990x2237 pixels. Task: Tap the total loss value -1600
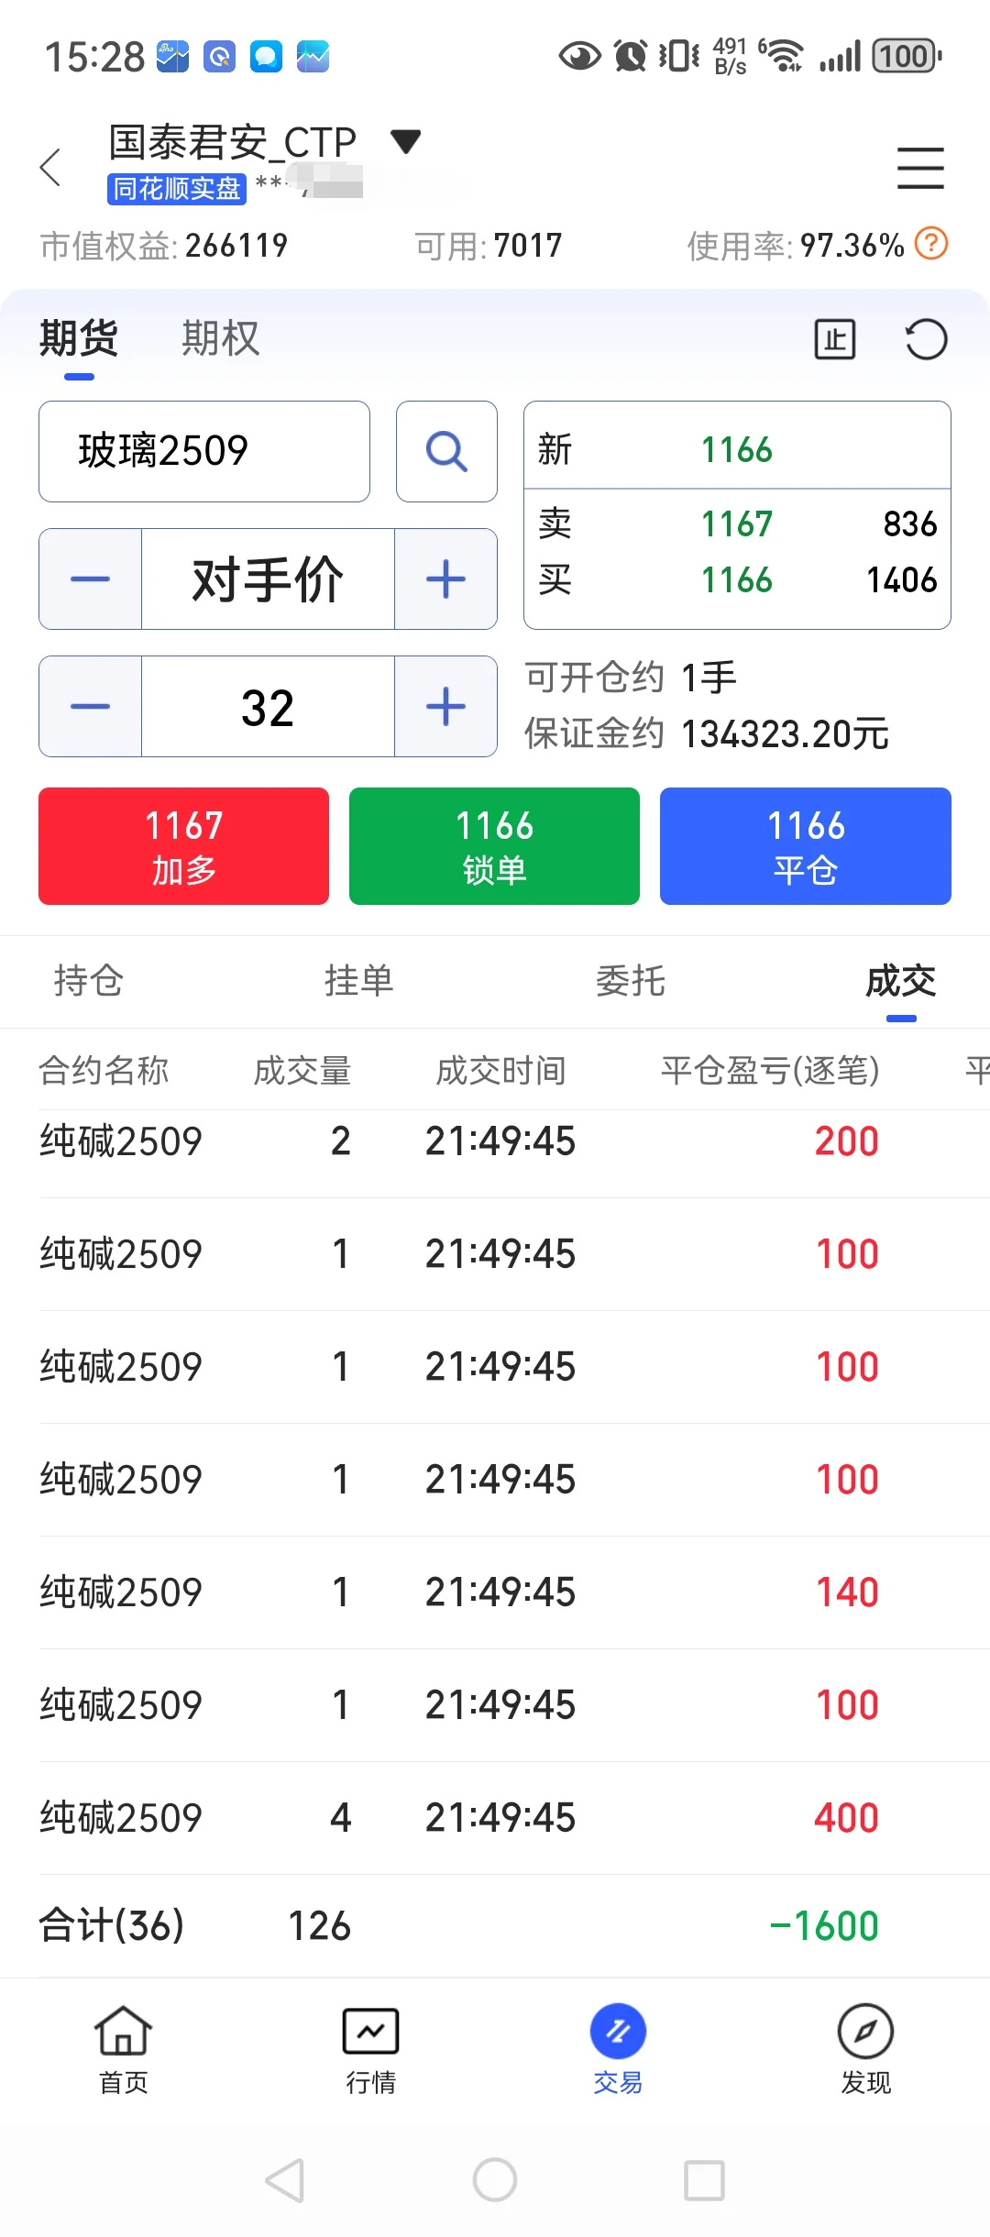click(x=823, y=1926)
